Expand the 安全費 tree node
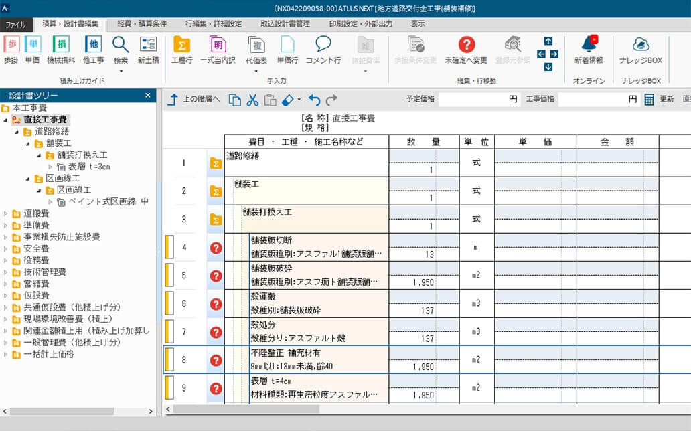The width and height of the screenshot is (691, 431). (5, 249)
